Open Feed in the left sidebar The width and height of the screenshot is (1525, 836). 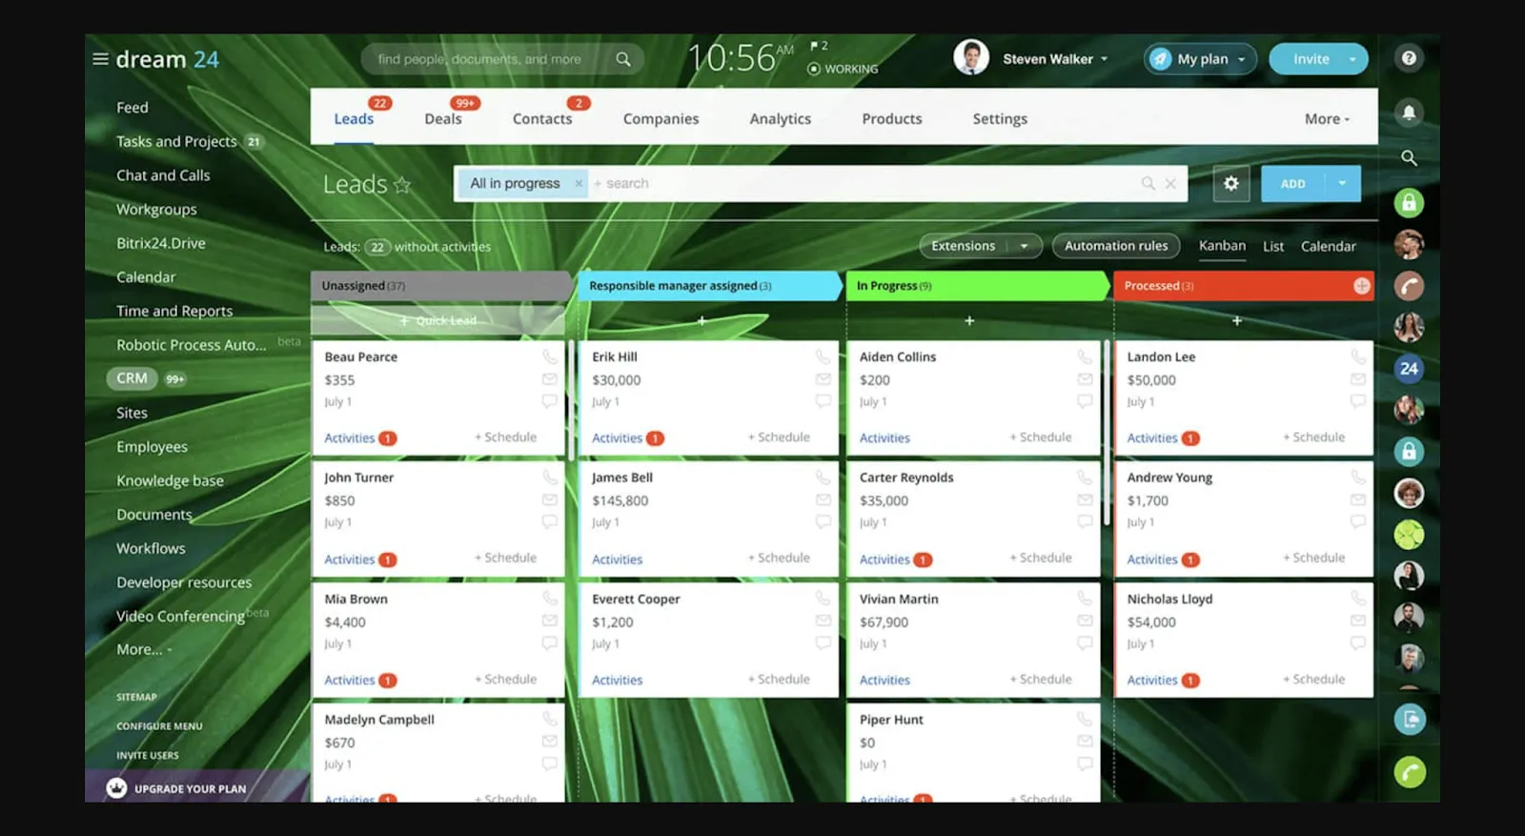point(132,108)
